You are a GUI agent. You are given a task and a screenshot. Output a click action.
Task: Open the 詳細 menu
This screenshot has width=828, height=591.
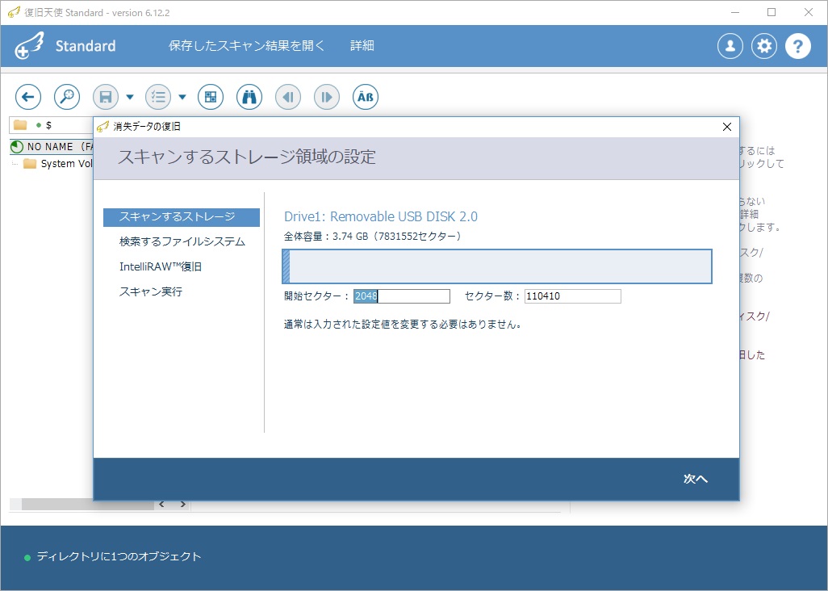[x=362, y=46]
